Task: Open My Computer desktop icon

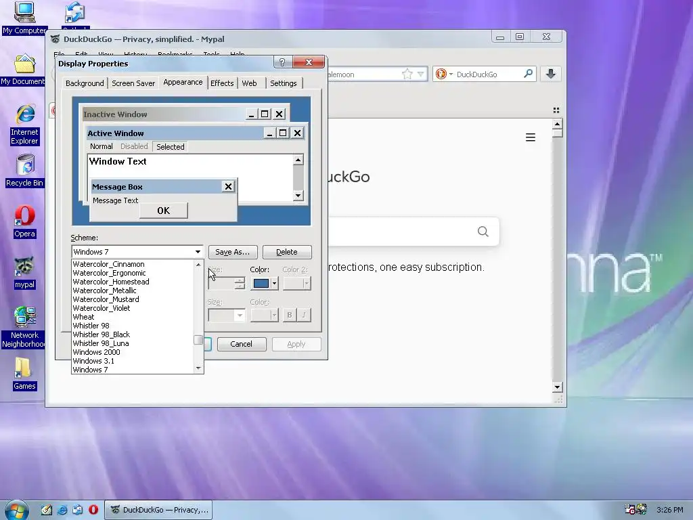Action: tap(24, 18)
